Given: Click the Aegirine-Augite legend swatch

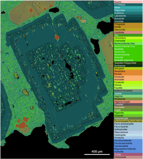Looking at the screenshot, I should pyautogui.click(x=128, y=102).
